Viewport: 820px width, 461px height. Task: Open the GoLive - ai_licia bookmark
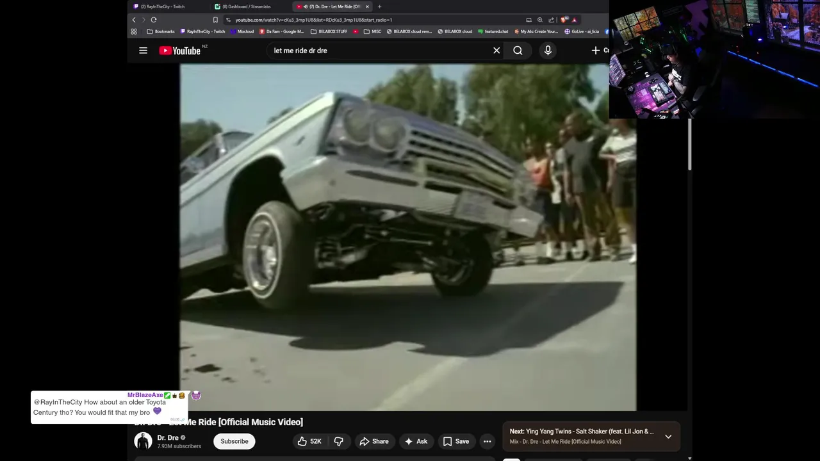pos(582,31)
